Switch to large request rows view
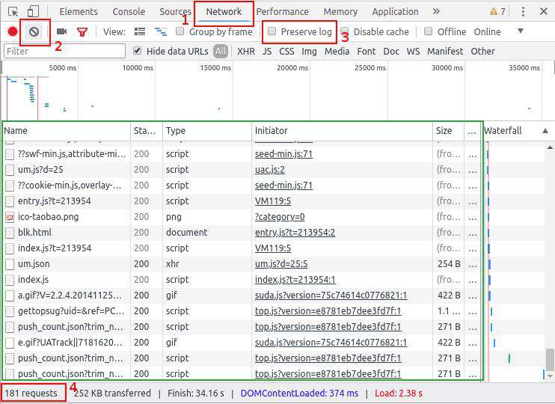The height and width of the screenshot is (404, 555). point(140,31)
